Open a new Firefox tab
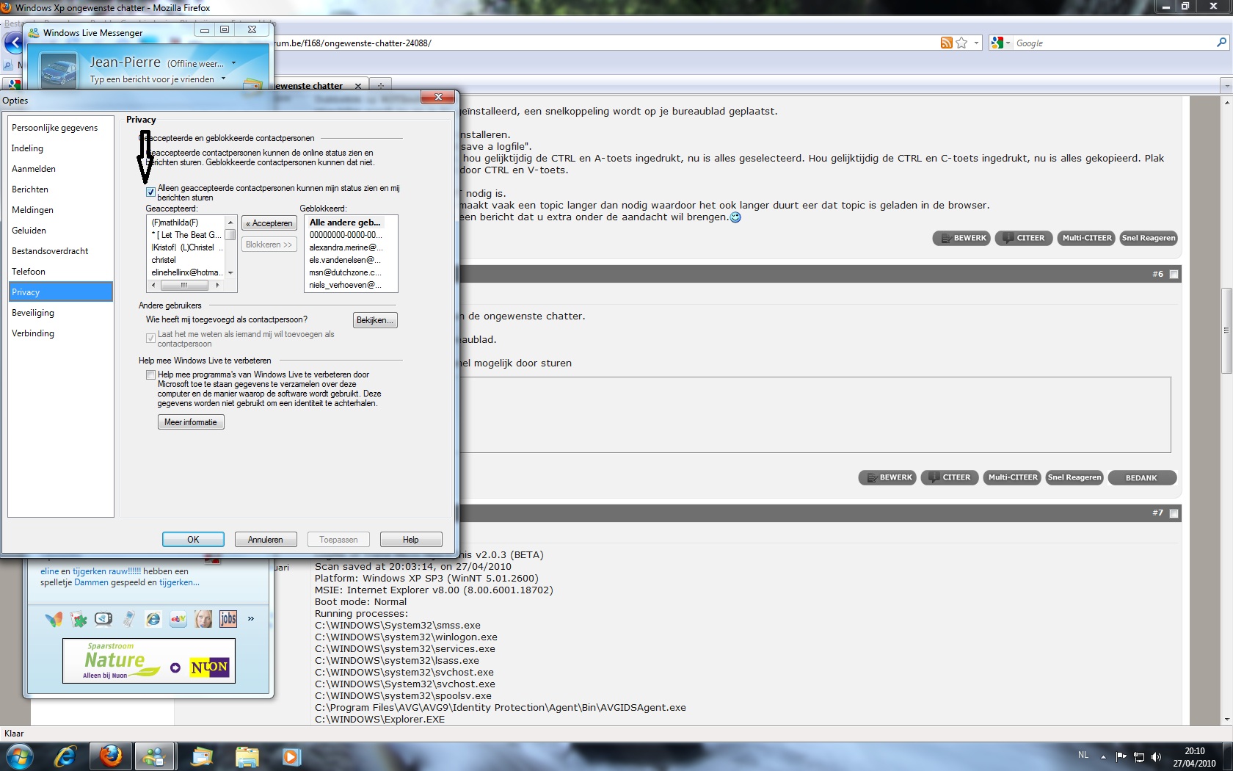This screenshot has width=1233, height=771. pyautogui.click(x=380, y=85)
